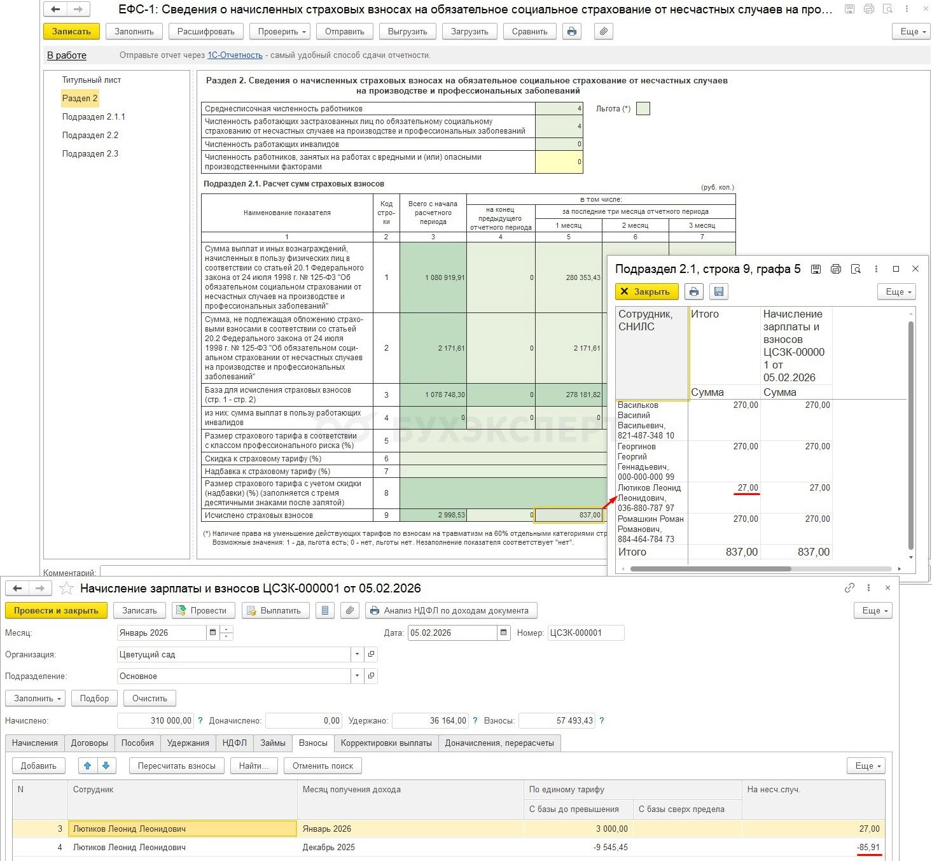Click the printer icon in the popup window
The width and height of the screenshot is (932, 861).
[694, 291]
